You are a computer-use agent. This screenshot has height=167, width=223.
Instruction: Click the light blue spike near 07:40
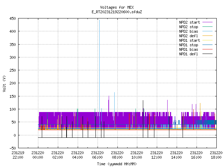115,102
